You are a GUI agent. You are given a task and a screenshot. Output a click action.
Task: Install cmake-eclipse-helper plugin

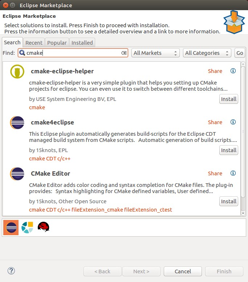[228, 99]
